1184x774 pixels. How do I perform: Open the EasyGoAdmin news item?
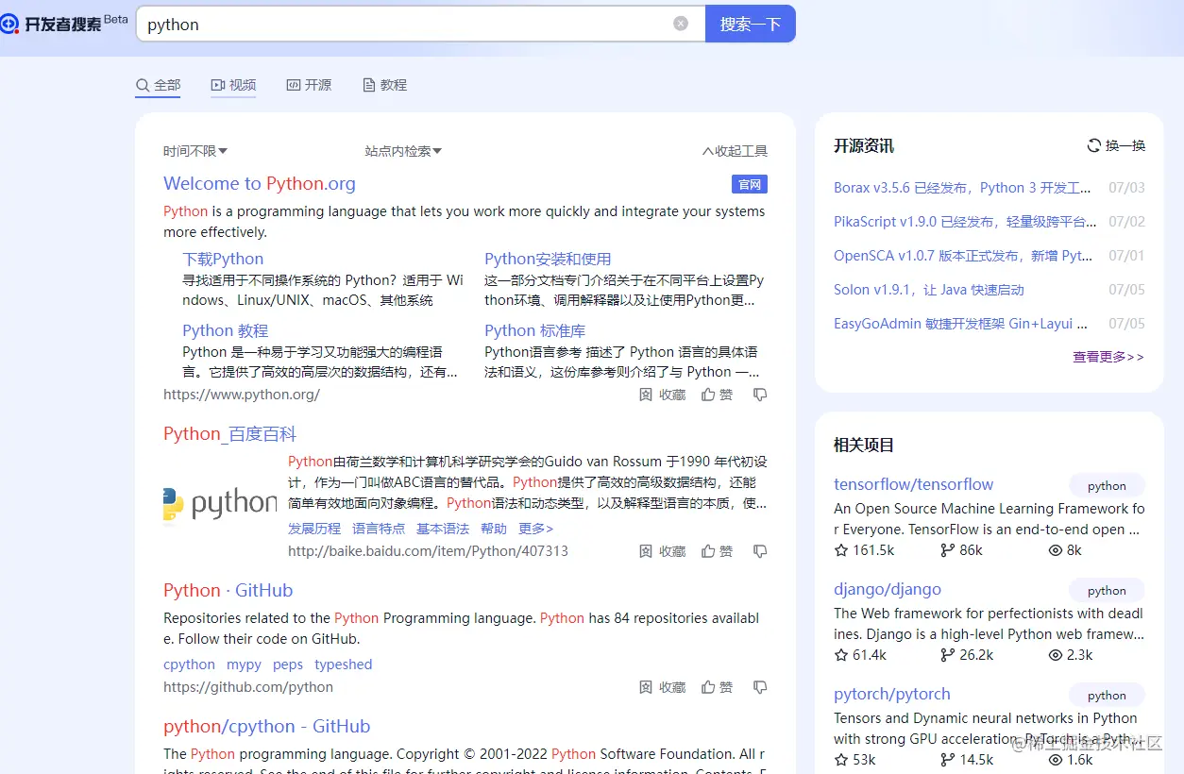point(960,324)
